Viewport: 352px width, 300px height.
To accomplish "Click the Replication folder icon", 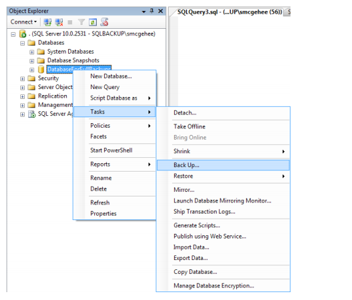I will pos(31,96).
